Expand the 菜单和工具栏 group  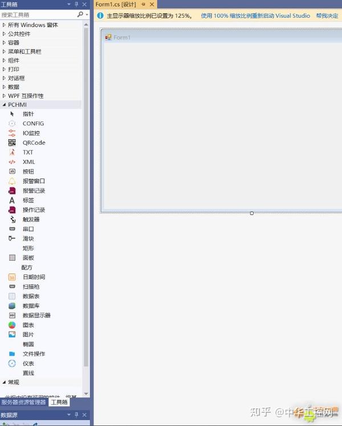[4, 51]
